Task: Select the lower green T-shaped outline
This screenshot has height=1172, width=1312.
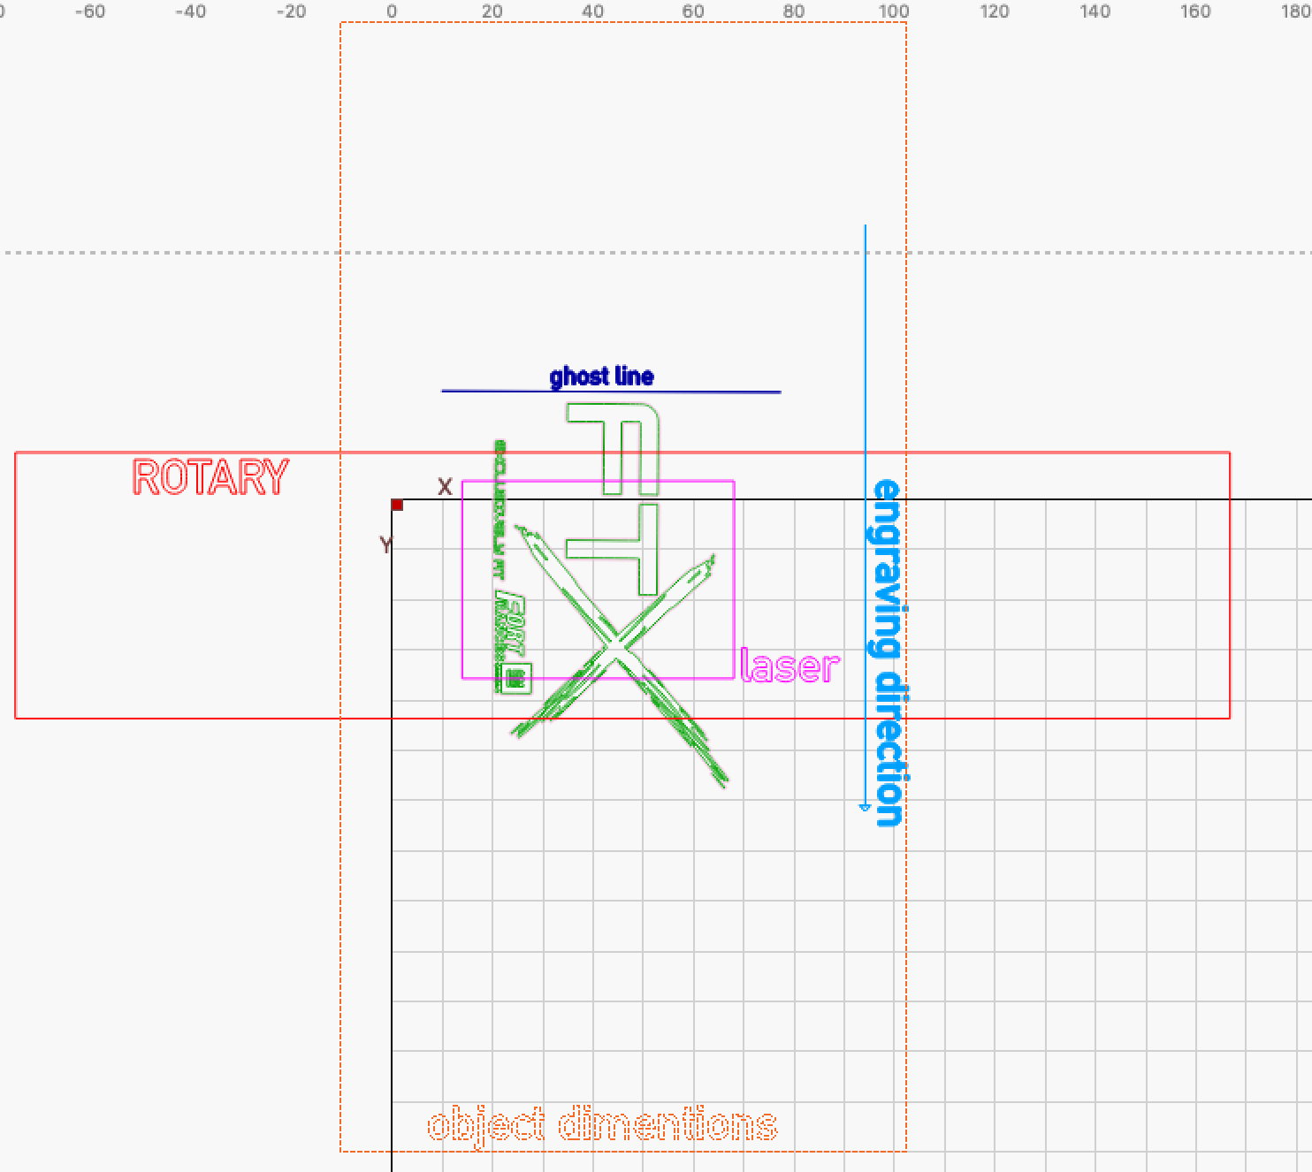Action: point(614,549)
